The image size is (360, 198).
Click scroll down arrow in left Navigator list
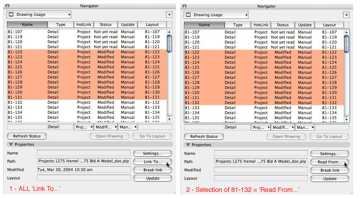click(170, 119)
